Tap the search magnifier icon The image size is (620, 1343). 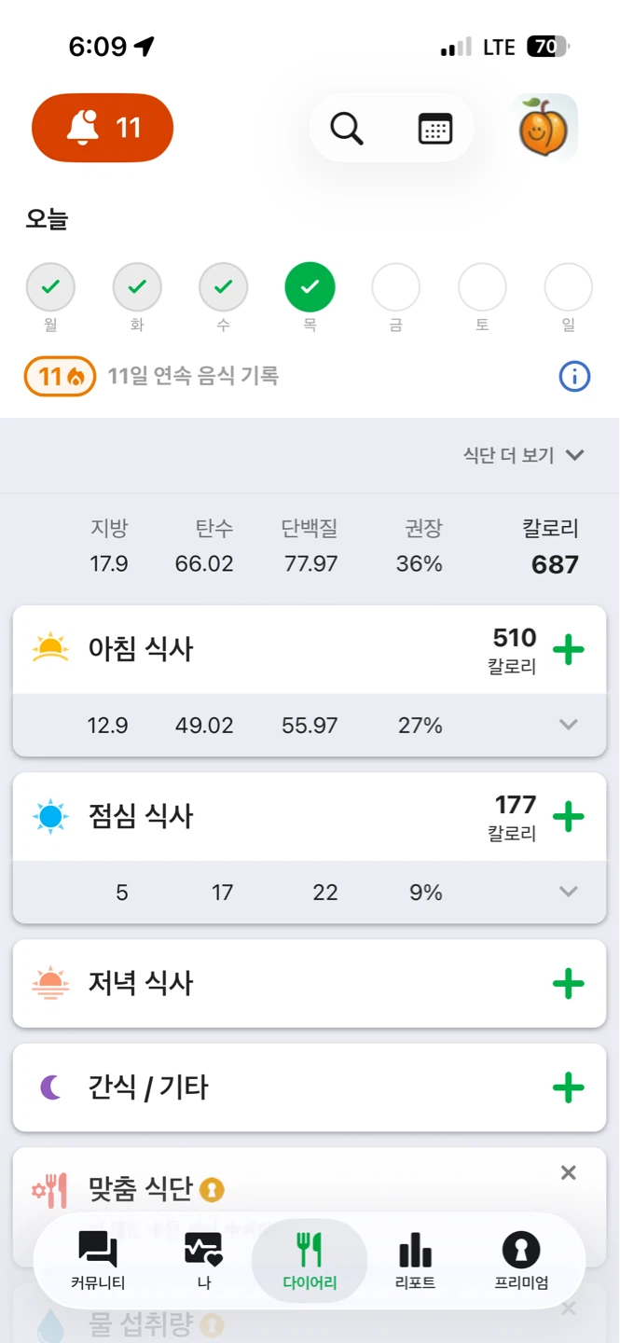pyautogui.click(x=347, y=129)
